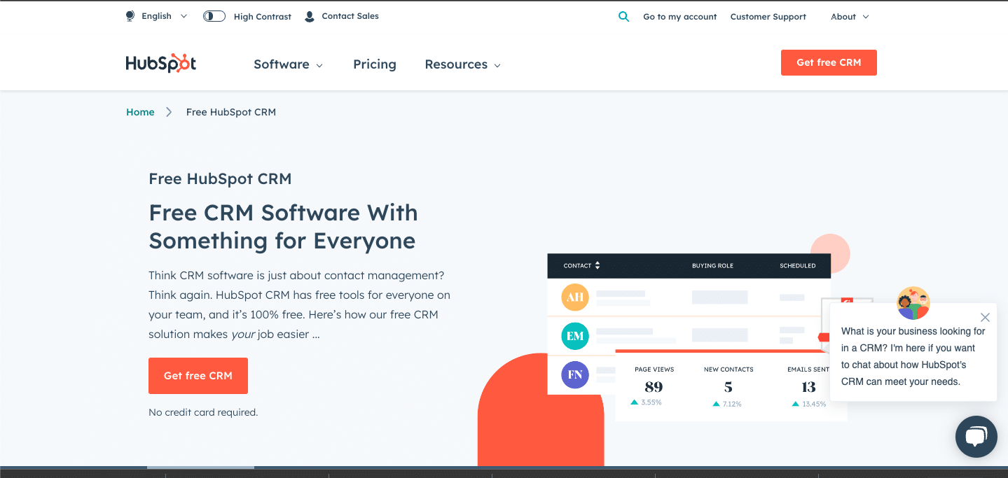Open the chat bubble widget
The image size is (1008, 478).
pyautogui.click(x=976, y=437)
